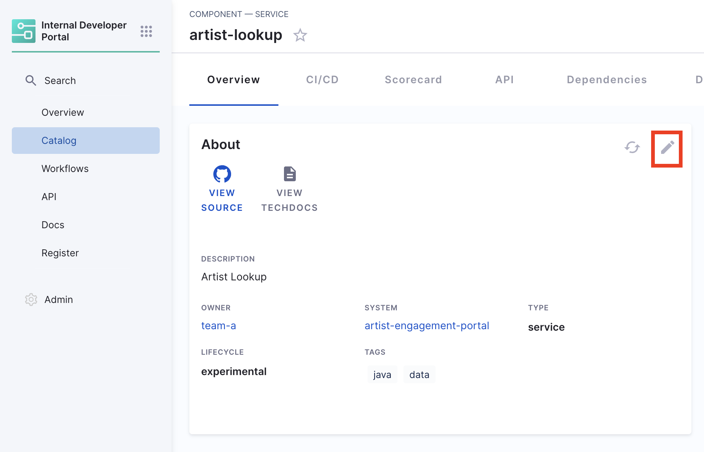Click the refresh entity icon in About card
Image resolution: width=704 pixels, height=452 pixels.
632,147
